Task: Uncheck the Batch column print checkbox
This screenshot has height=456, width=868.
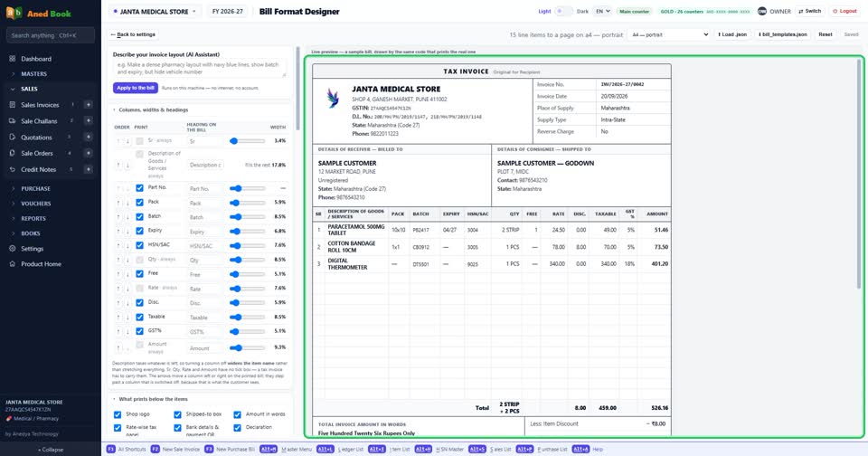Action: (139, 216)
